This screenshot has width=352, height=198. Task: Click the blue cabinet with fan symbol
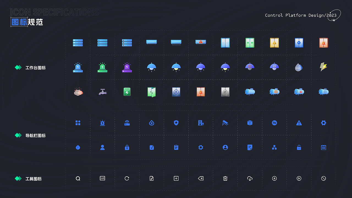pyautogui.click(x=176, y=92)
